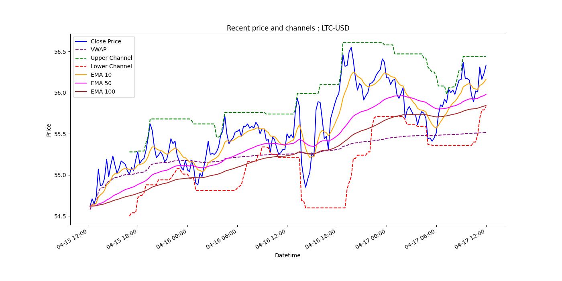The height and width of the screenshot is (281, 562).
Task: Select the 'EMA 100' legend label
Action: 103,92
